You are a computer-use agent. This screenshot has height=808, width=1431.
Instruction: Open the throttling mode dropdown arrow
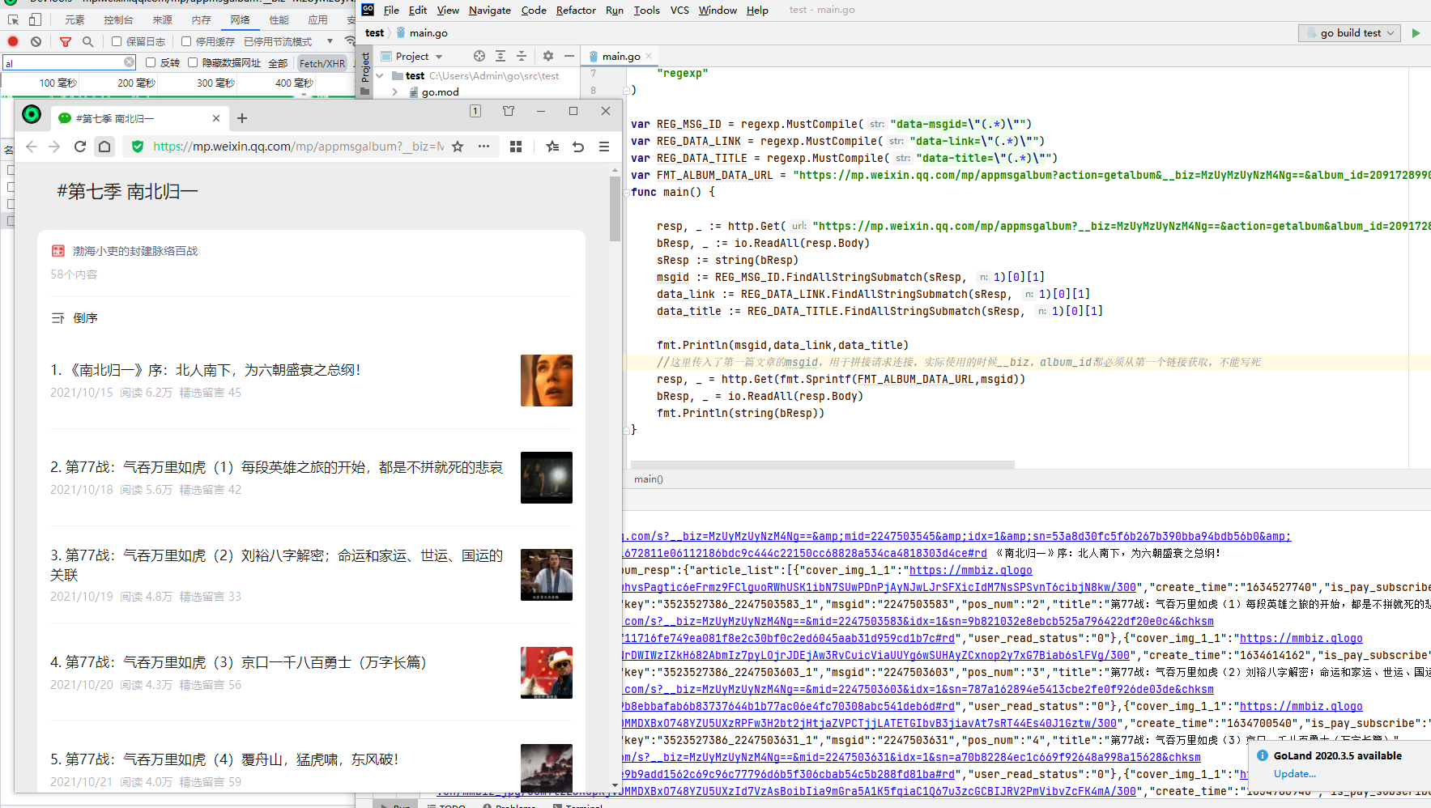(x=330, y=41)
